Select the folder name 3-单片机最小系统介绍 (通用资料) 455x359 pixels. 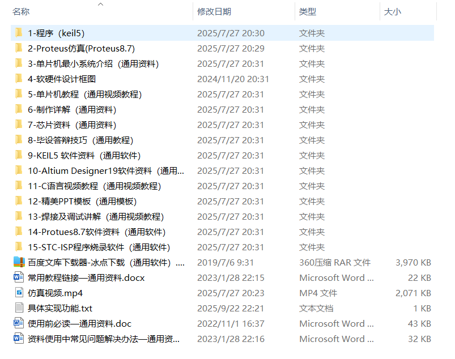(x=93, y=64)
